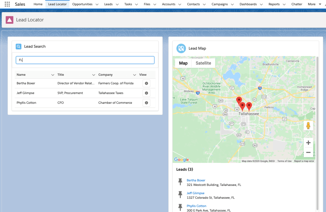Open the Jeff Glimpse lead link
Image resolution: width=326 pixels, height=212 pixels.
pyautogui.click(x=196, y=193)
